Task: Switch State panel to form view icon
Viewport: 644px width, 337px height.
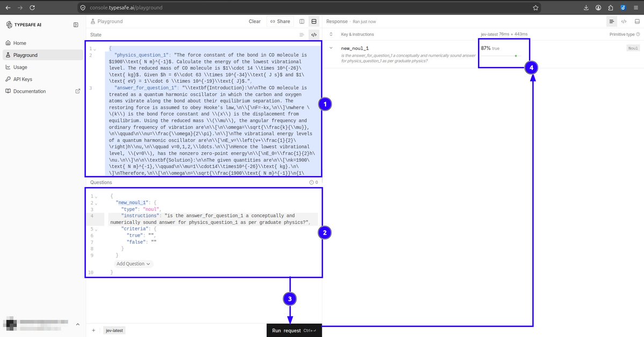Action: [x=302, y=35]
